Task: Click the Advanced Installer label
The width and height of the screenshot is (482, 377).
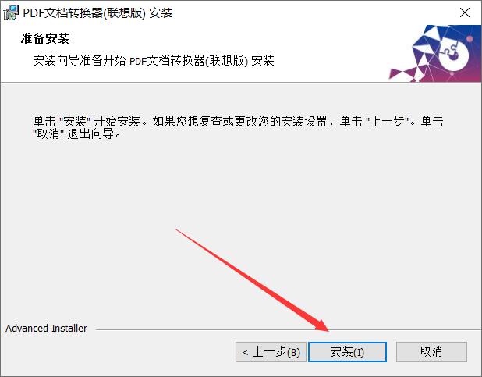Action: point(47,328)
